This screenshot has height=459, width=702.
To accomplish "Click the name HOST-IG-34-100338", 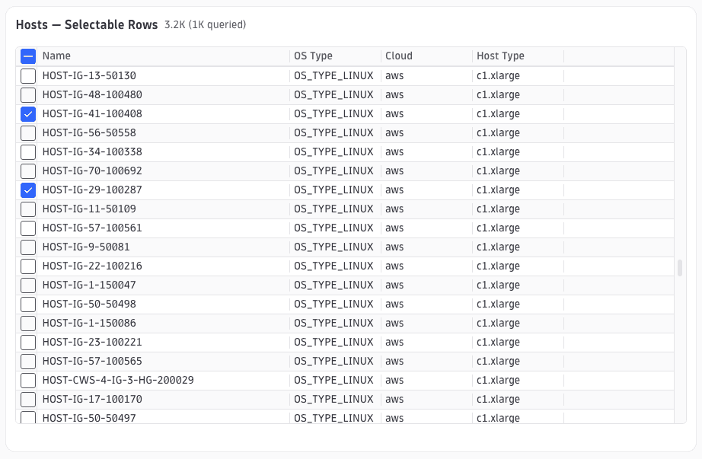I will (x=92, y=151).
